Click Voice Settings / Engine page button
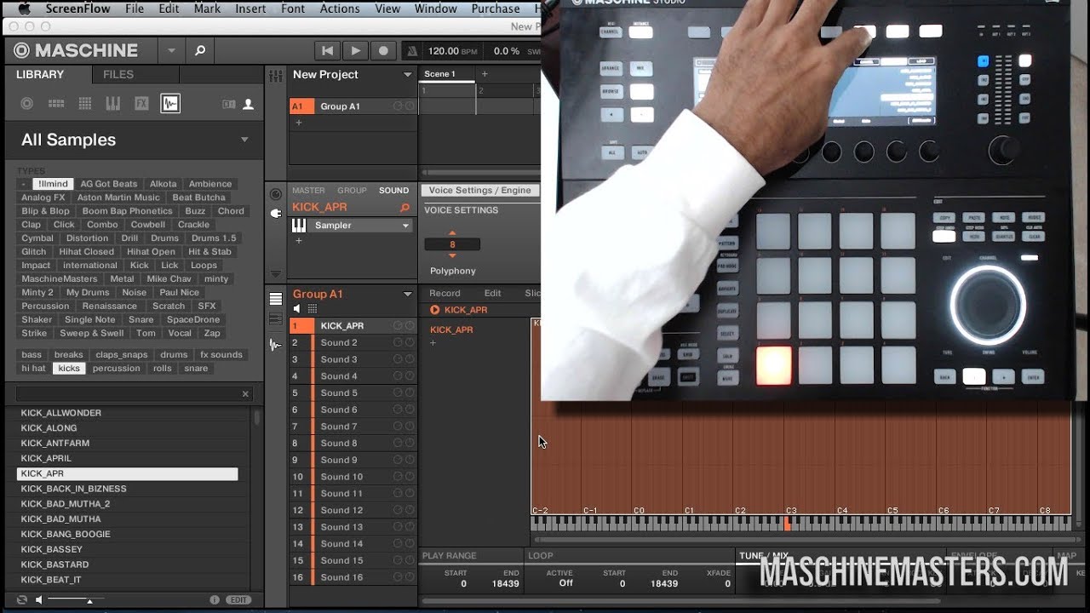1090x613 pixels. point(479,191)
